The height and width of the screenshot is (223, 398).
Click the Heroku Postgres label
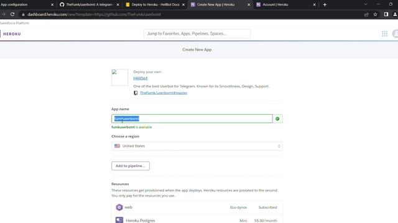click(141, 221)
